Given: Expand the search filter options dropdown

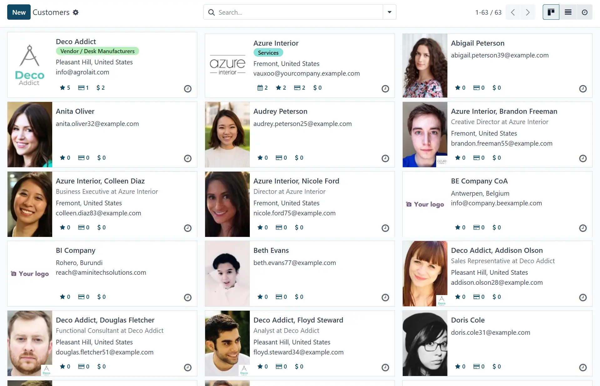Looking at the screenshot, I should (x=389, y=13).
